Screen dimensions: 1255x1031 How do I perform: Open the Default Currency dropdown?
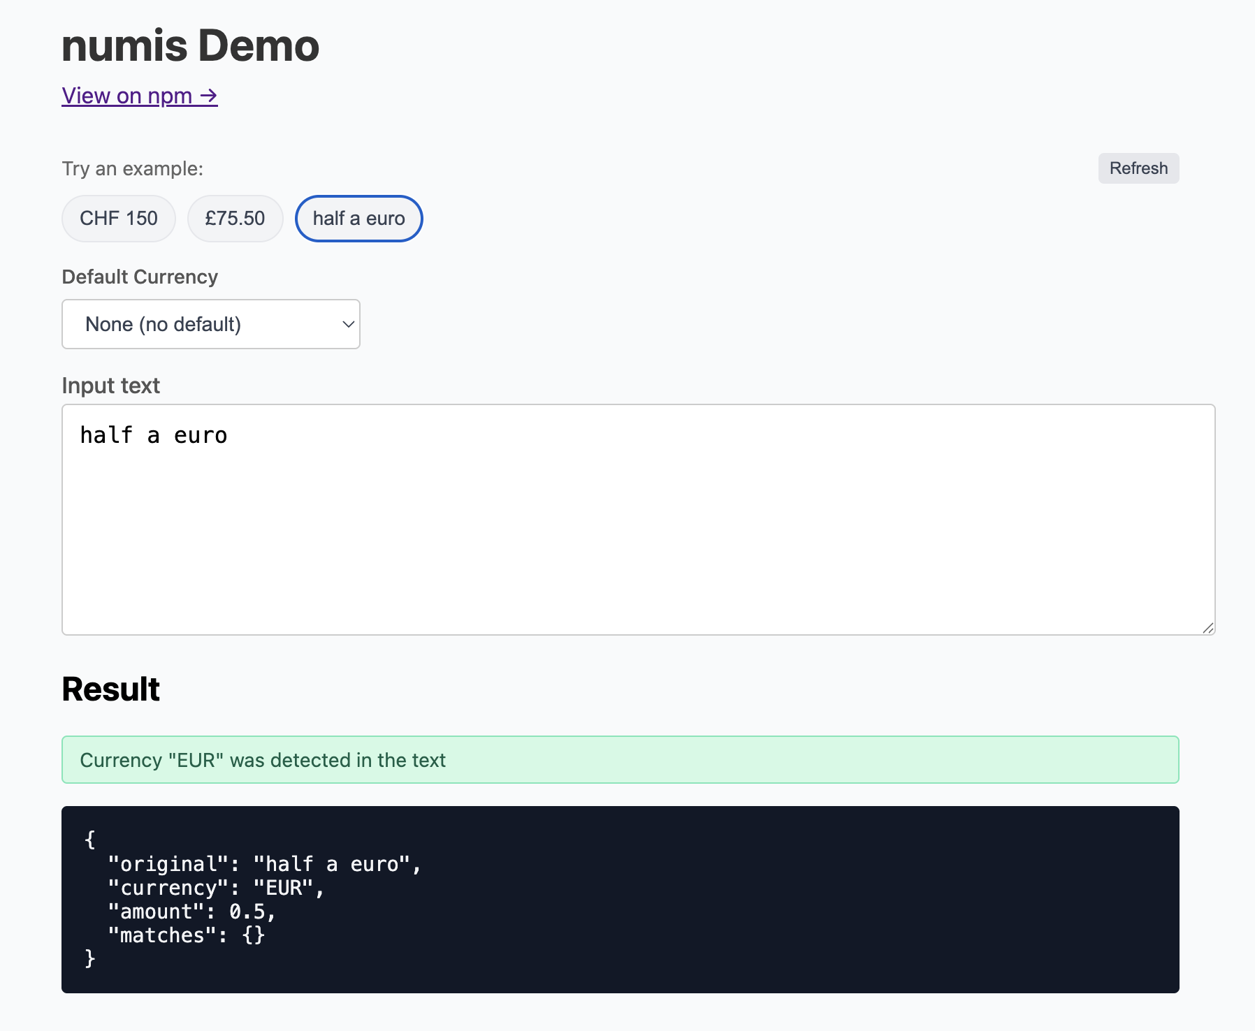210,323
